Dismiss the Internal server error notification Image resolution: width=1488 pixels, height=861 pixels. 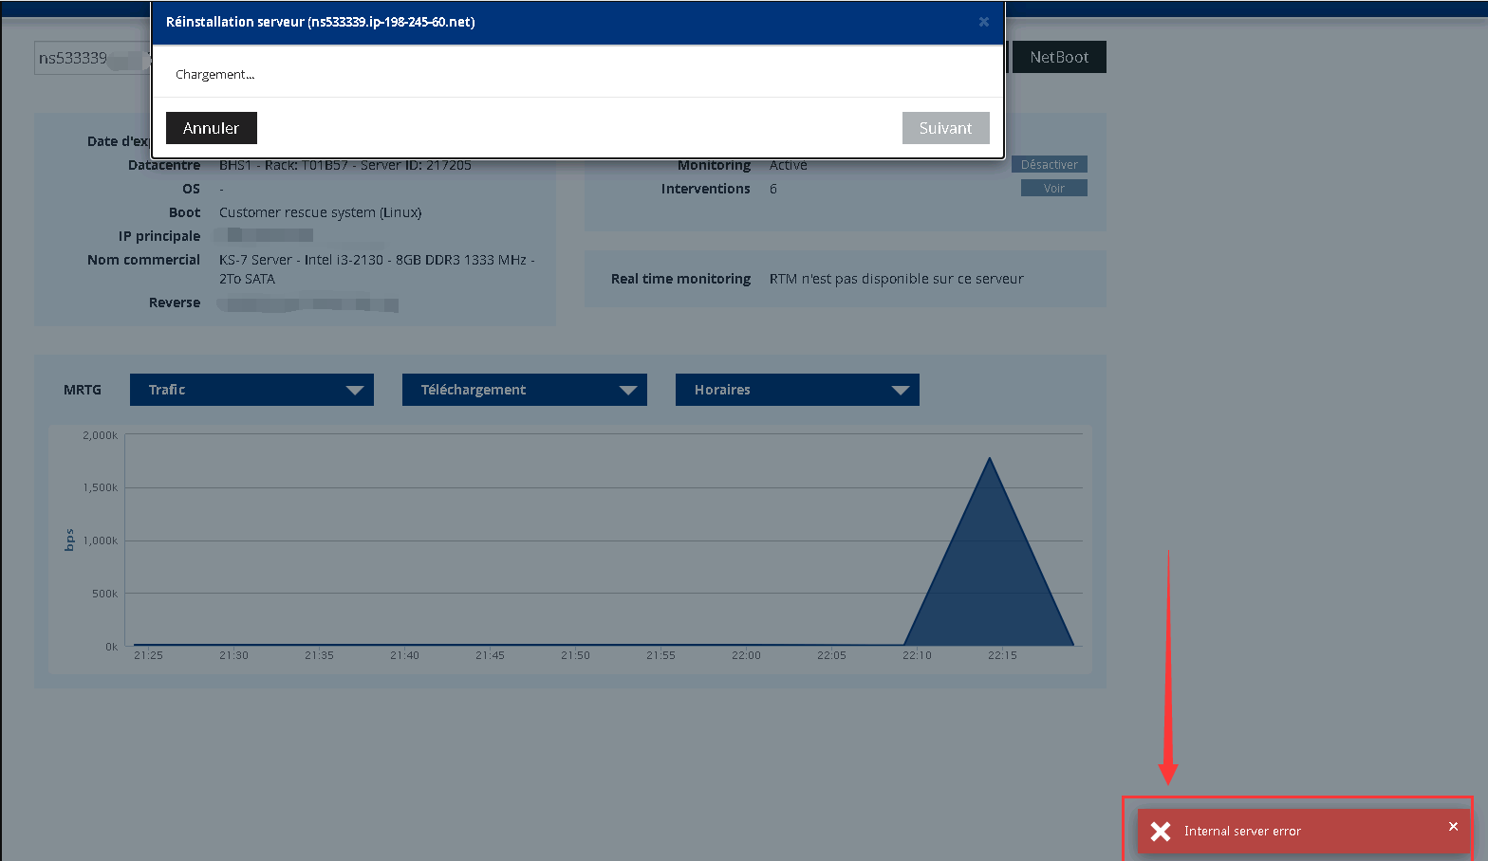1453,827
